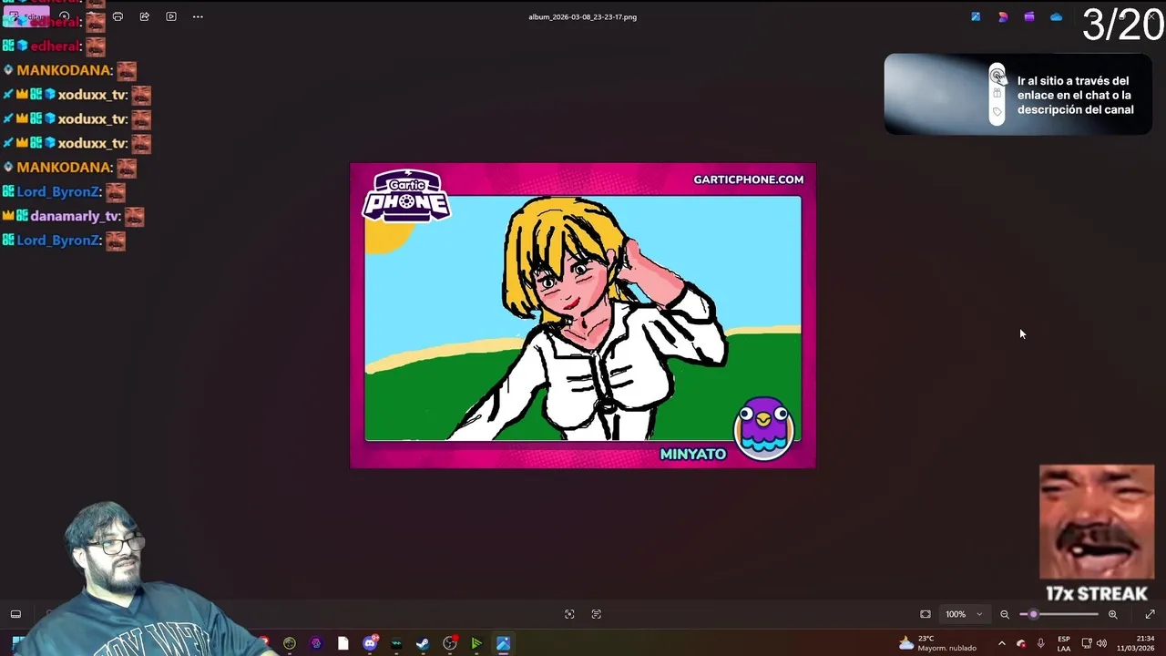This screenshot has height=656, width=1166.
Task: Open the three-dots more options menu
Action: point(198,16)
